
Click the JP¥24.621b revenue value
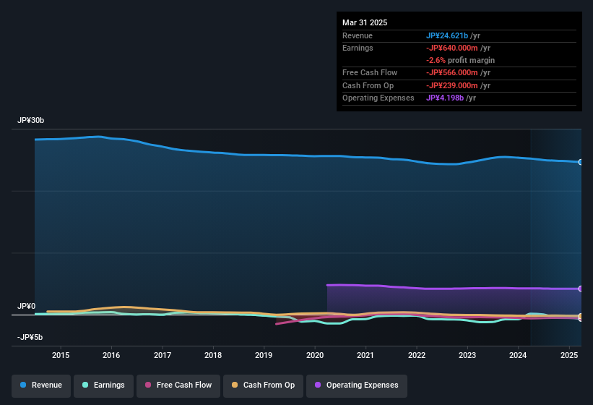[x=447, y=35]
